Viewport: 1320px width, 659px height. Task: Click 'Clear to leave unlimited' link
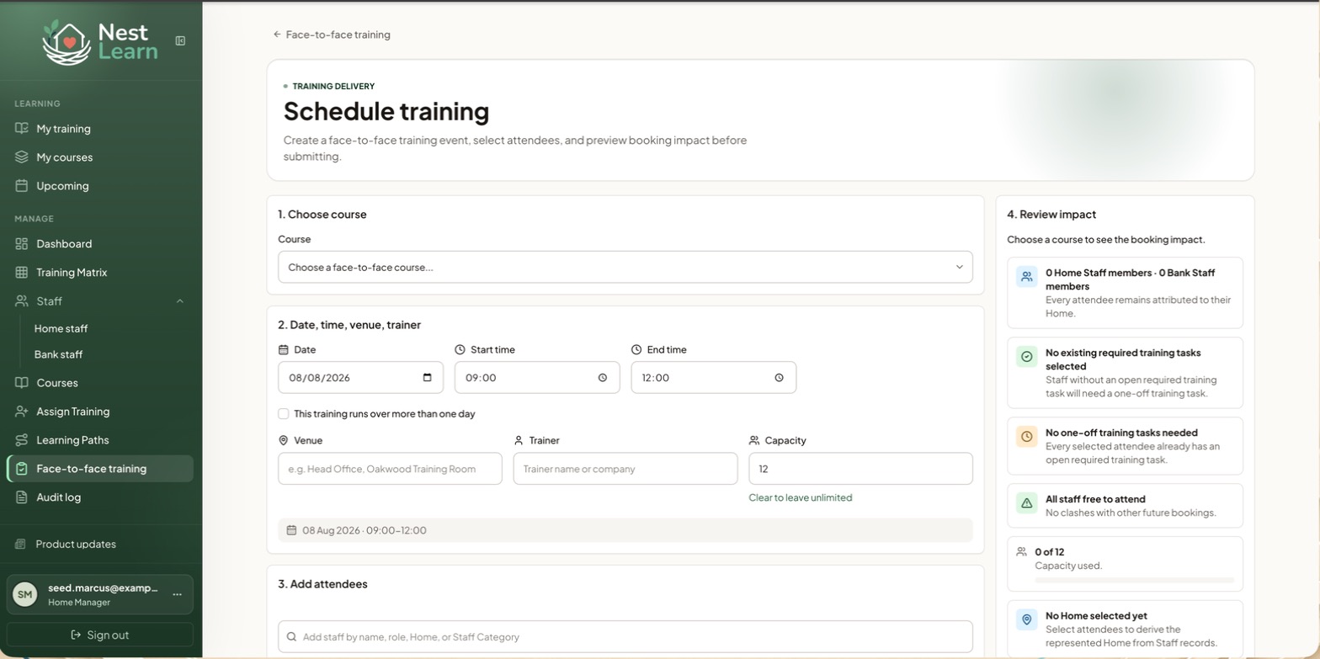point(801,498)
